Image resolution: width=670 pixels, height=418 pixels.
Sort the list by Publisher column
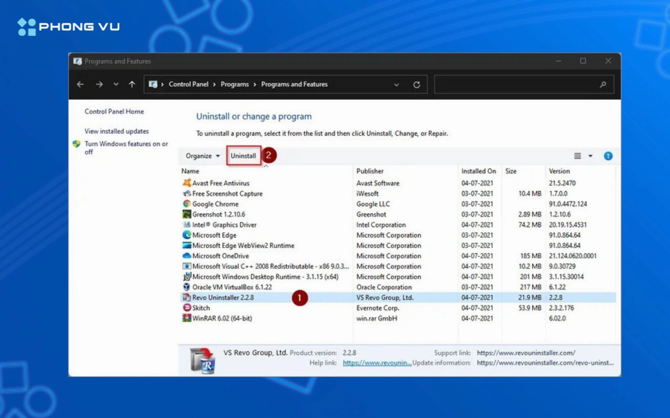(x=370, y=171)
